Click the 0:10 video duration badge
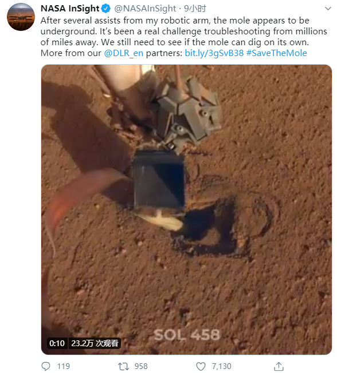The height and width of the screenshot is (373, 337). [57, 343]
